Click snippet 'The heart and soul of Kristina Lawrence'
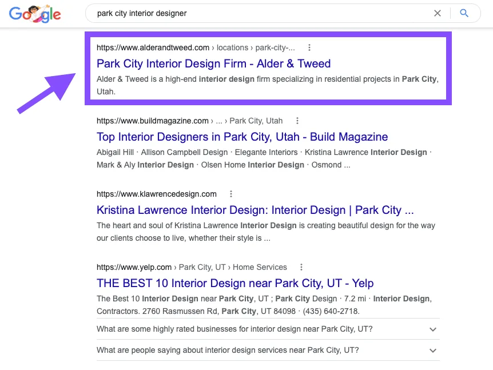This screenshot has width=493, height=370. click(167, 225)
